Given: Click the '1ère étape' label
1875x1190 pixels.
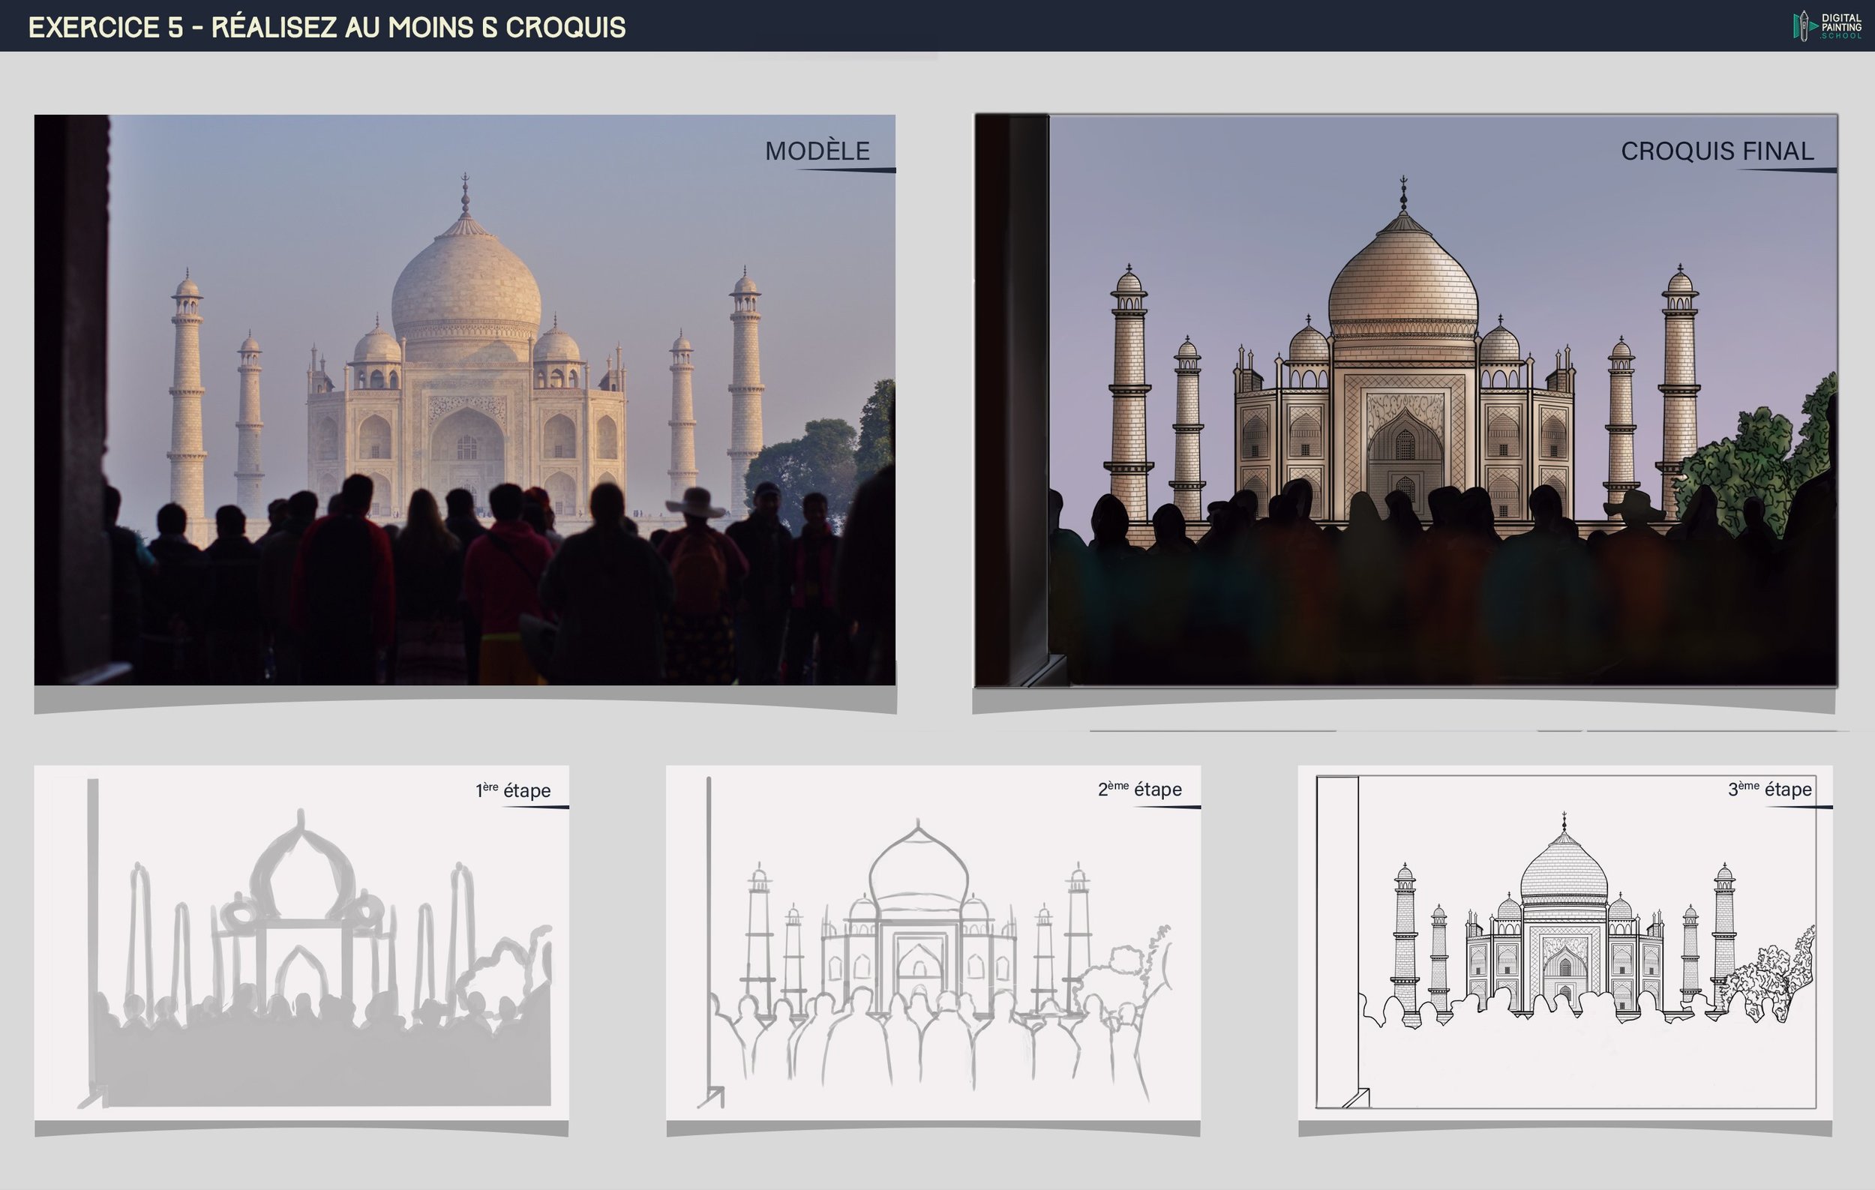Looking at the screenshot, I should pyautogui.click(x=513, y=790).
